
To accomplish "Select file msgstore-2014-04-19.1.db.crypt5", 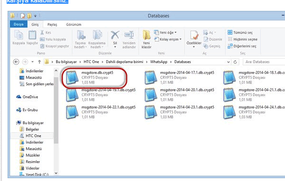I will [101, 95].
